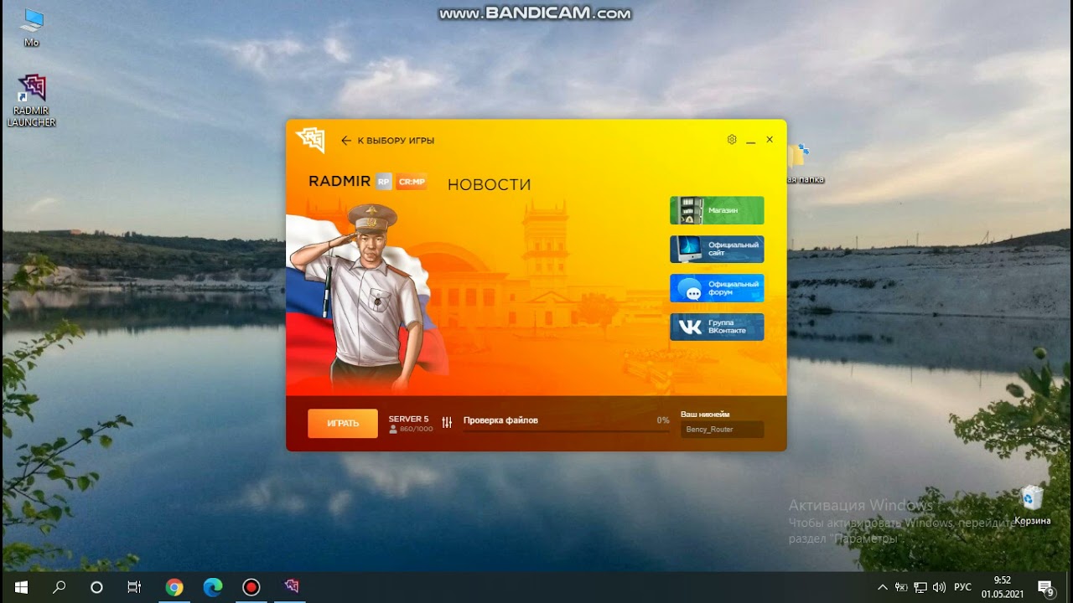Open the НОВОСТИ news section
The height and width of the screenshot is (603, 1073).
point(489,184)
